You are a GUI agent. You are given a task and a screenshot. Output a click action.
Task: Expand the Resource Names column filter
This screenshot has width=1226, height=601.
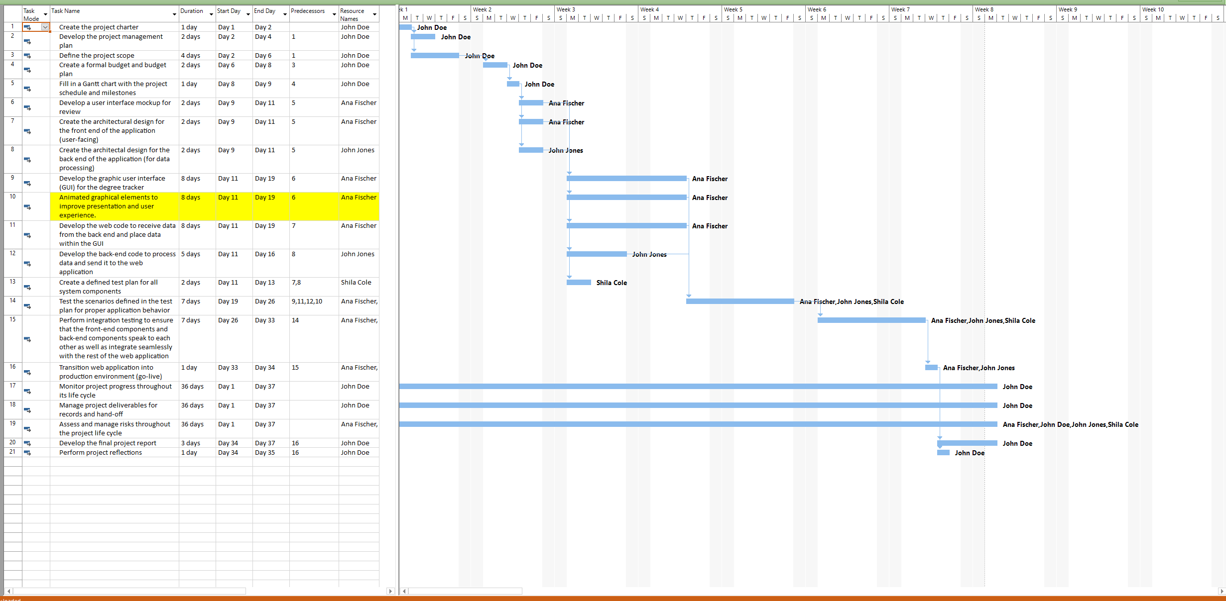(x=374, y=14)
